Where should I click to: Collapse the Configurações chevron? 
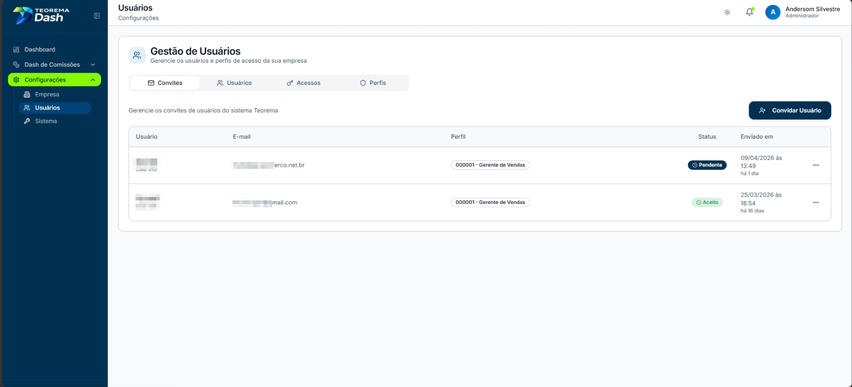coord(92,80)
